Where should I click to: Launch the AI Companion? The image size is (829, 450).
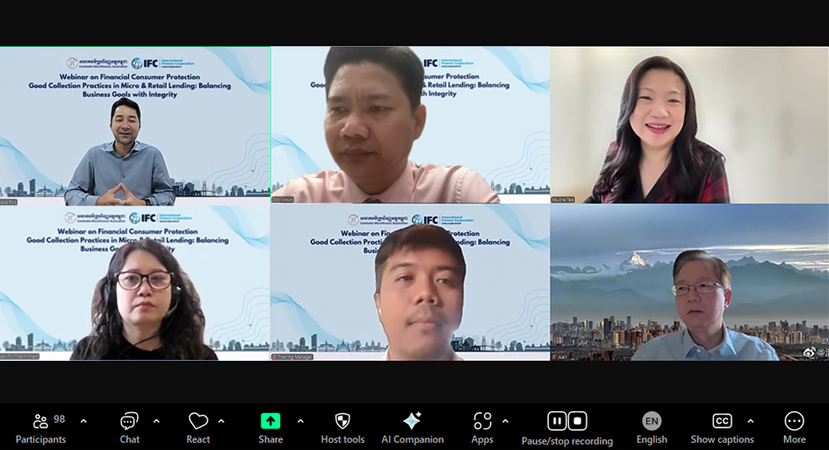pos(412,427)
